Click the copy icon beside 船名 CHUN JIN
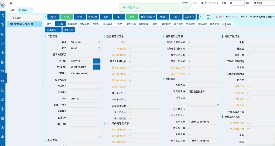This screenshot has width=275, height=146. 99,42
